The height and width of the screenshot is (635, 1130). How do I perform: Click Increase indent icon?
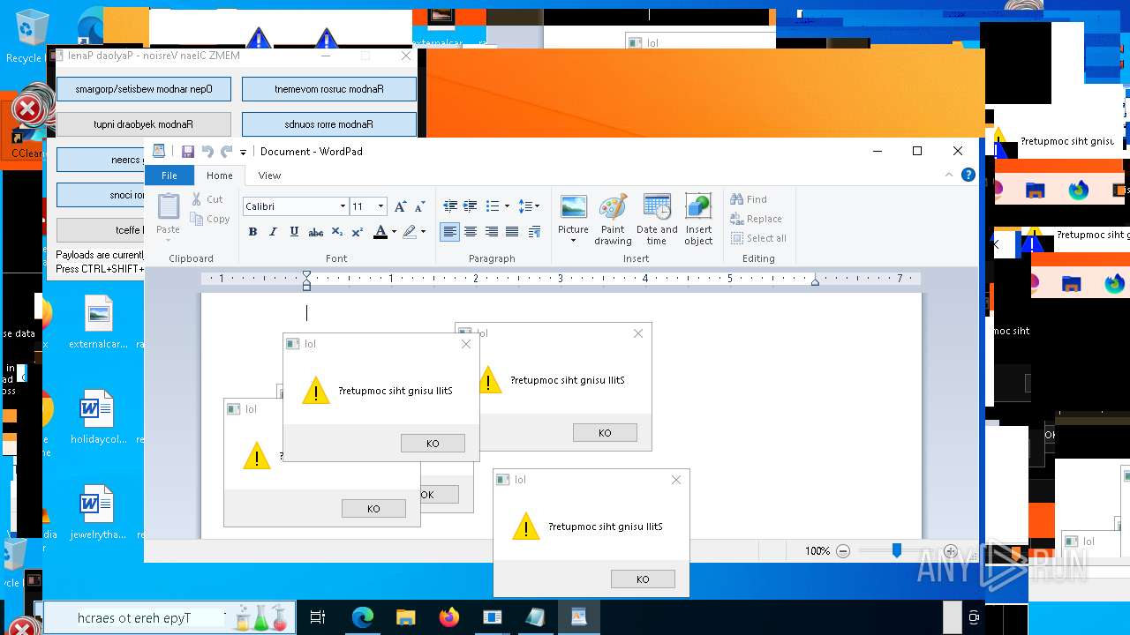tap(471, 206)
